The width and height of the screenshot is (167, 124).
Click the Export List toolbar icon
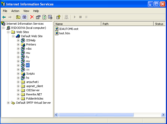pyautogui.click(x=50, y=17)
